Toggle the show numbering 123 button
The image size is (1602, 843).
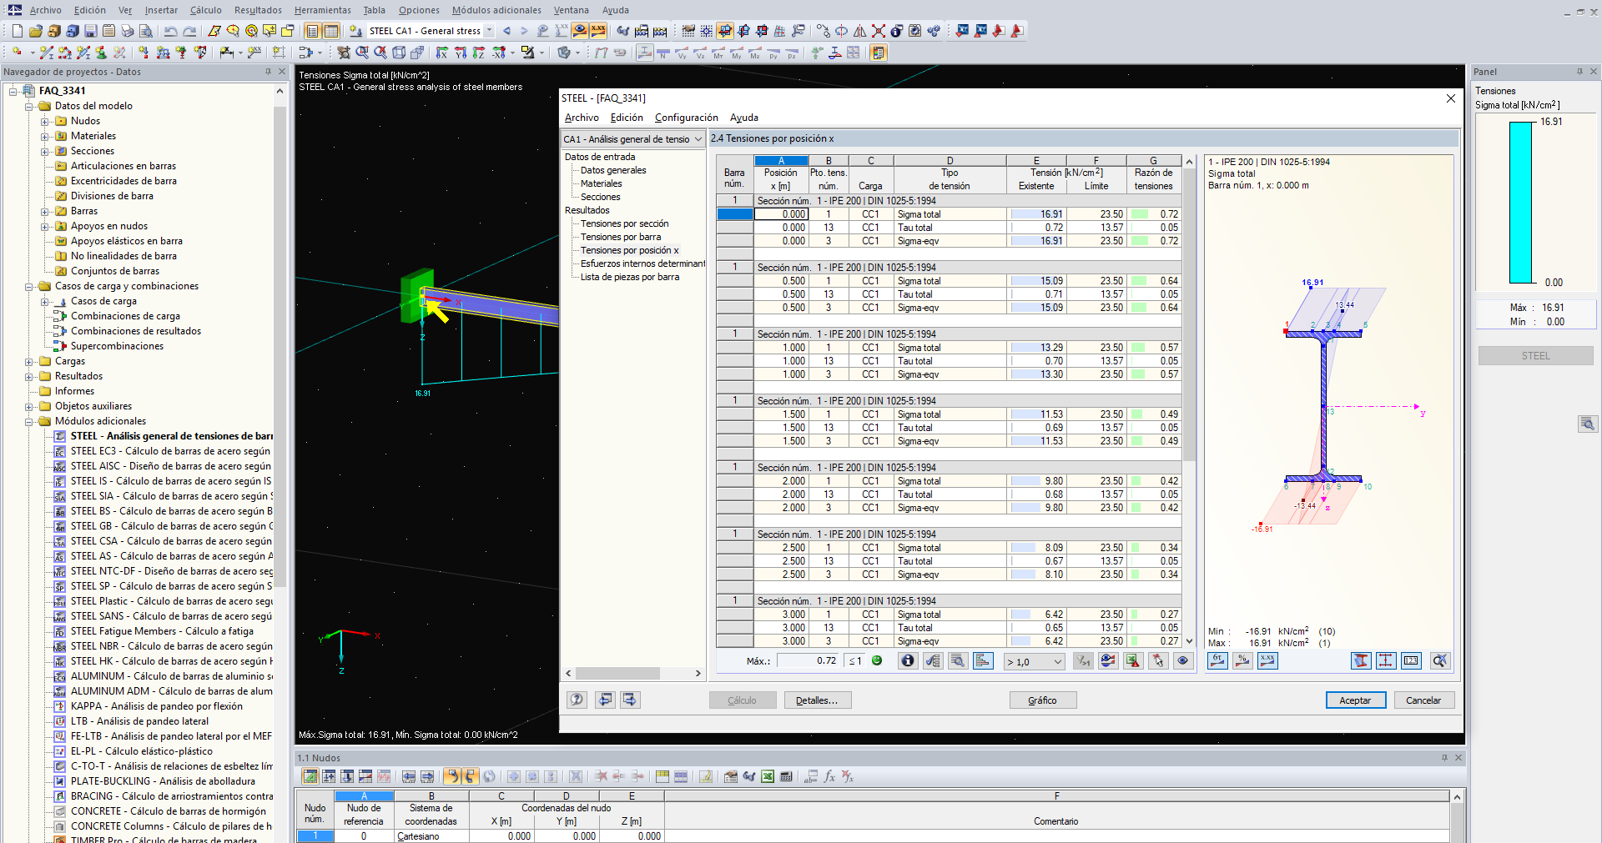(1411, 660)
